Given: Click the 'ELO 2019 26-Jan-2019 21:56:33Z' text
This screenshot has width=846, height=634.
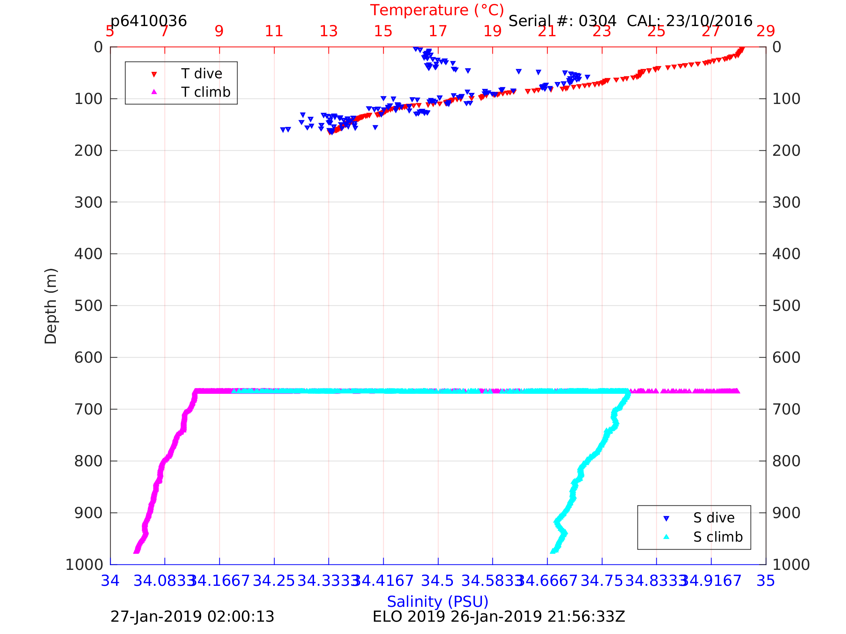Looking at the screenshot, I should click(499, 617).
